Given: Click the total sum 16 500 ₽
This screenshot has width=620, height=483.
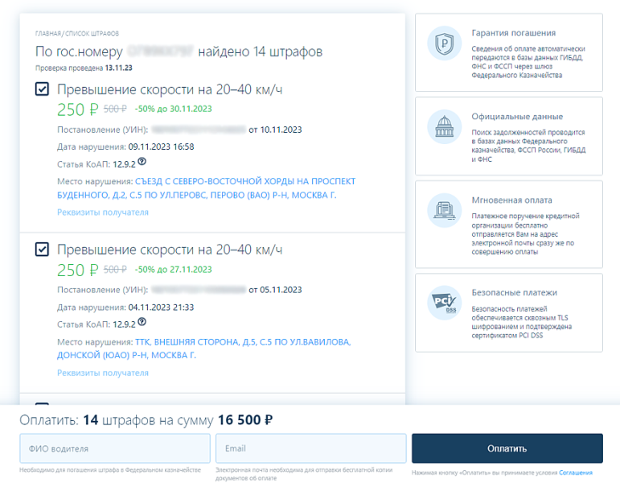Looking at the screenshot, I should click(x=245, y=419).
